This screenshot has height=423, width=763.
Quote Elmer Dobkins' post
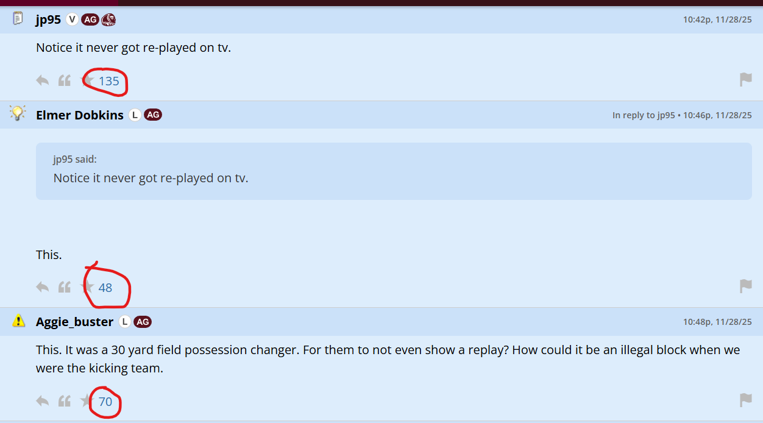(x=65, y=287)
